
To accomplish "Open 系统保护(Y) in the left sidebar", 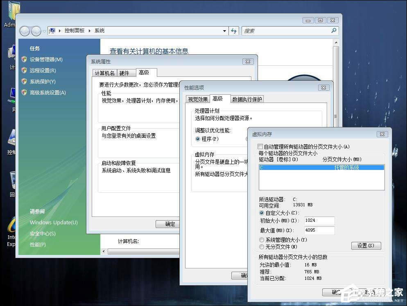I will tap(43, 82).
